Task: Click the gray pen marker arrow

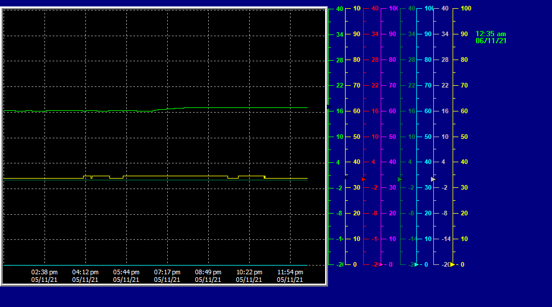Action: point(433,179)
